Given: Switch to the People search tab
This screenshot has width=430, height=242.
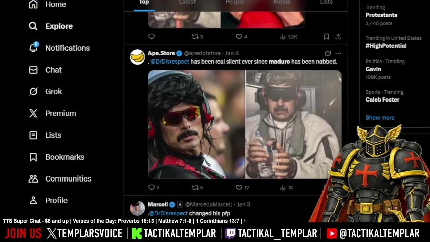Looking at the screenshot, I should click(x=234, y=3).
